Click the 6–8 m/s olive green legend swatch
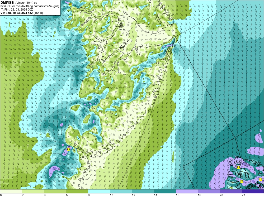Image resolution: width=264 pixels, height=197 pixels. pos(77,191)
